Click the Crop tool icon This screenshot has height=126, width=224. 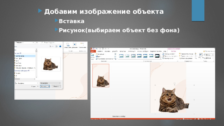[x=201, y=55]
